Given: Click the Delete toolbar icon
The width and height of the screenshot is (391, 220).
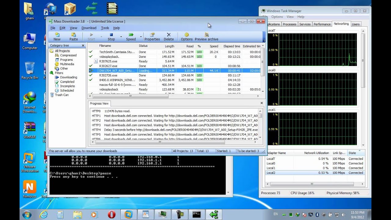Looking at the screenshot, I should 169,37.
